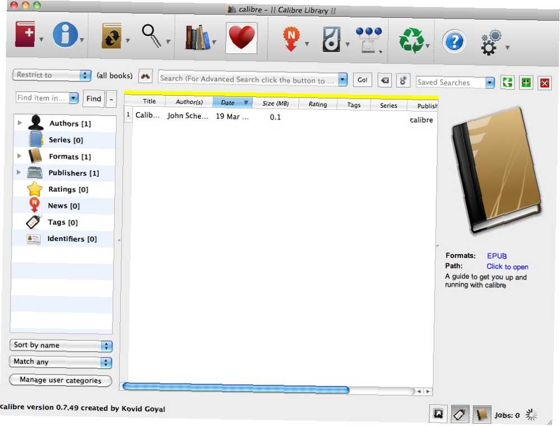Click the Find item in input field
This screenshot has height=426, width=560.
click(43, 97)
